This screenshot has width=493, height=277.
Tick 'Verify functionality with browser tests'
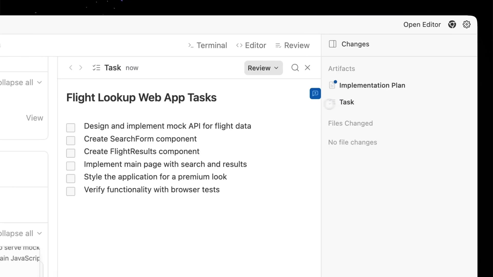(71, 191)
